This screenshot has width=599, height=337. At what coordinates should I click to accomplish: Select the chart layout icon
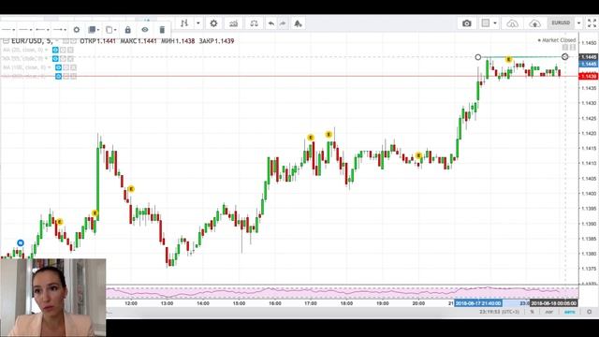point(486,23)
